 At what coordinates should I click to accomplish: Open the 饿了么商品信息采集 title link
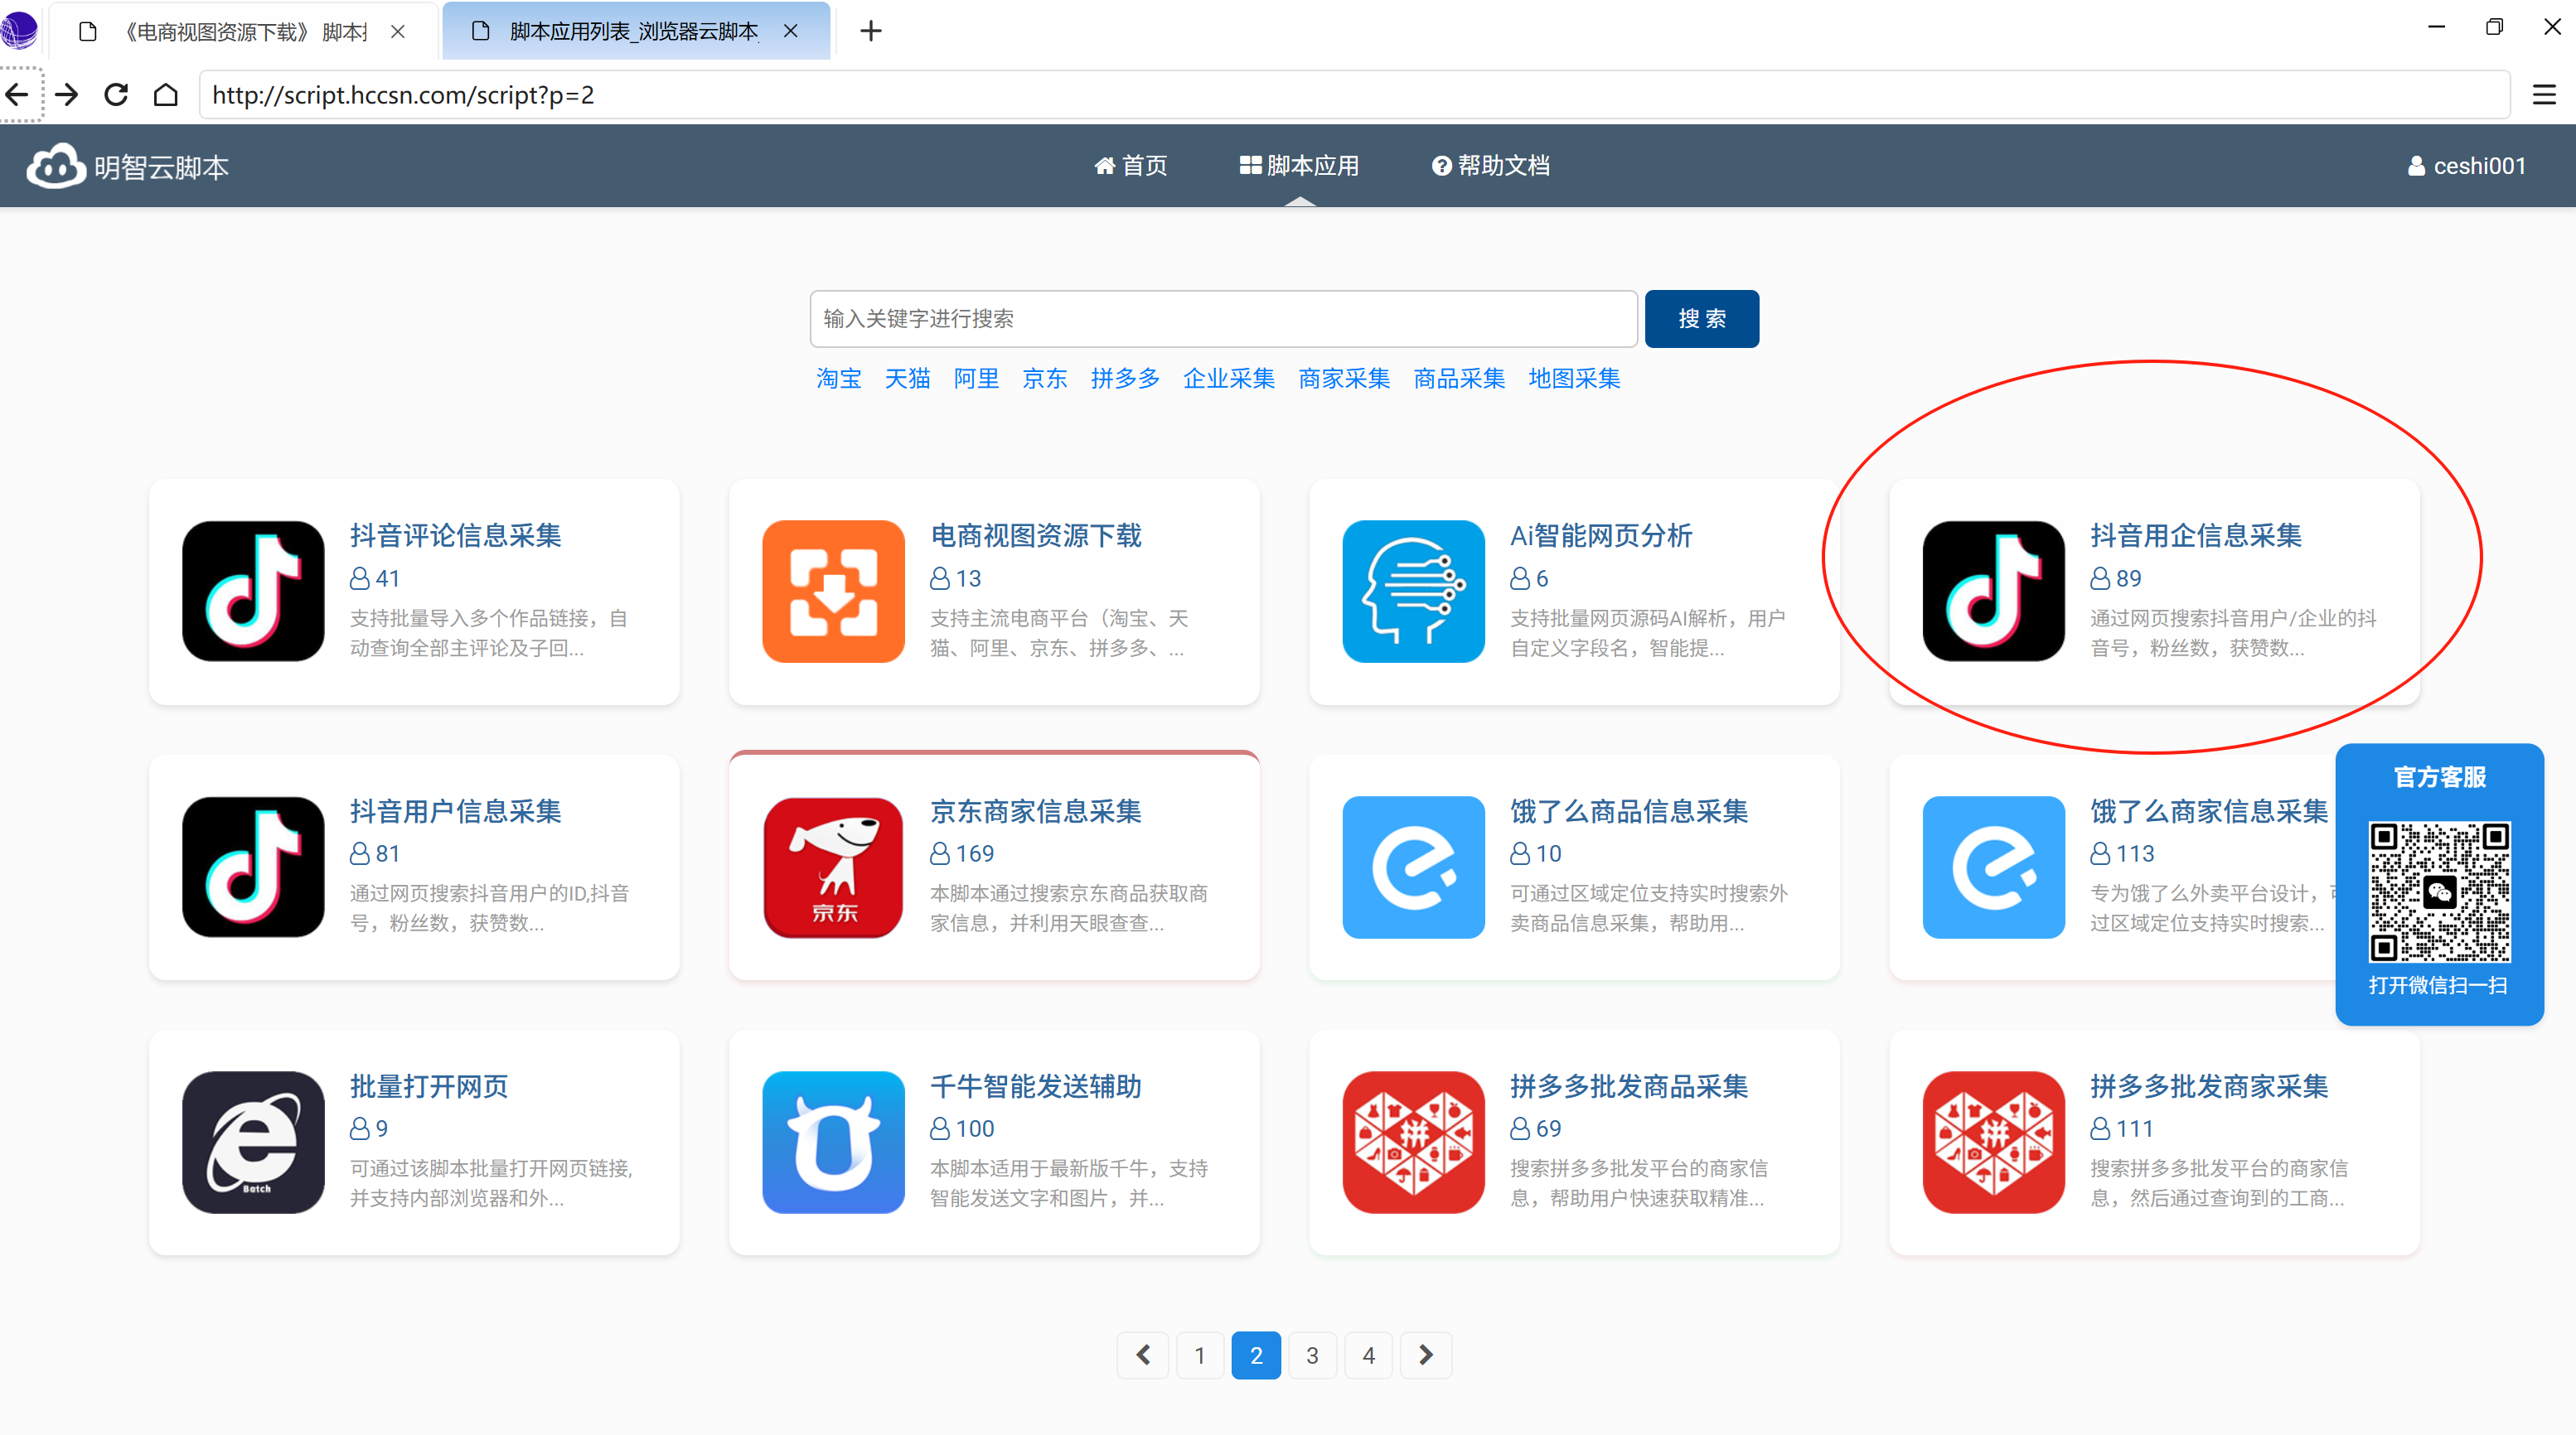[x=1629, y=811]
